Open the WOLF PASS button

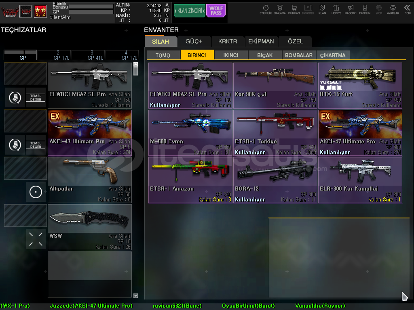click(x=216, y=11)
